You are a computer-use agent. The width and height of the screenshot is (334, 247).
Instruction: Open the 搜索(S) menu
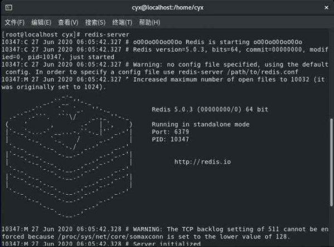95,22
